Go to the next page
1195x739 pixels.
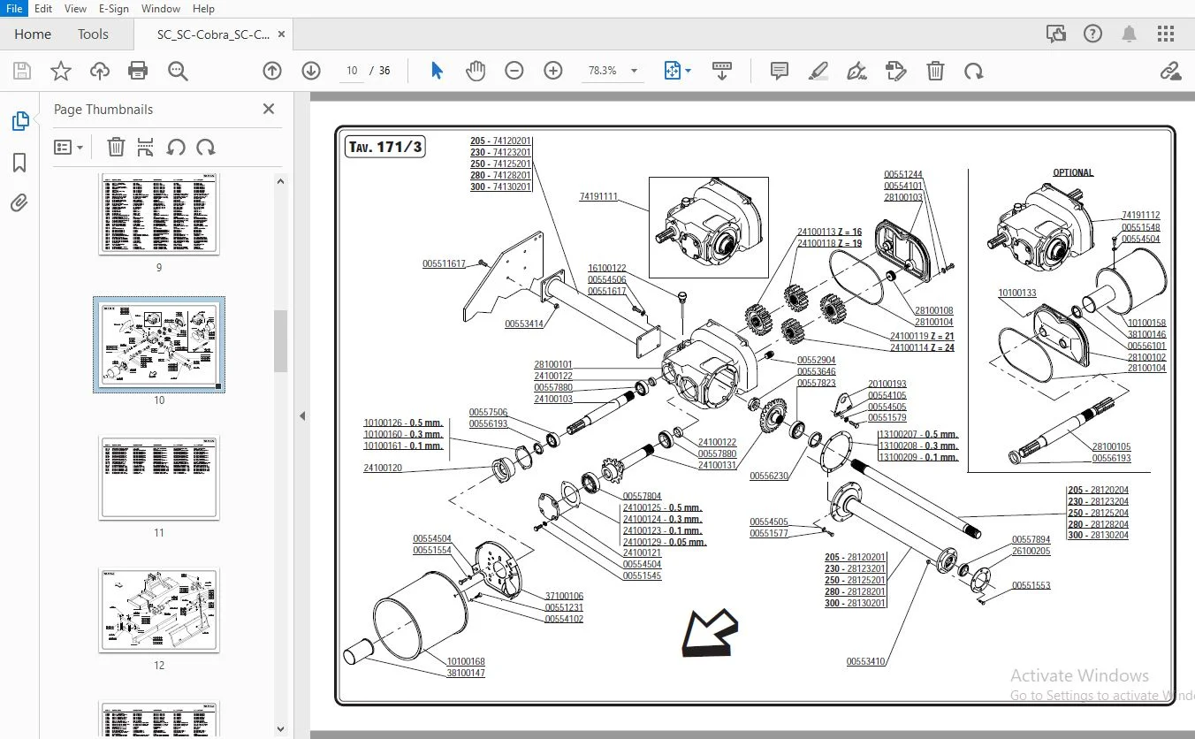coord(311,71)
